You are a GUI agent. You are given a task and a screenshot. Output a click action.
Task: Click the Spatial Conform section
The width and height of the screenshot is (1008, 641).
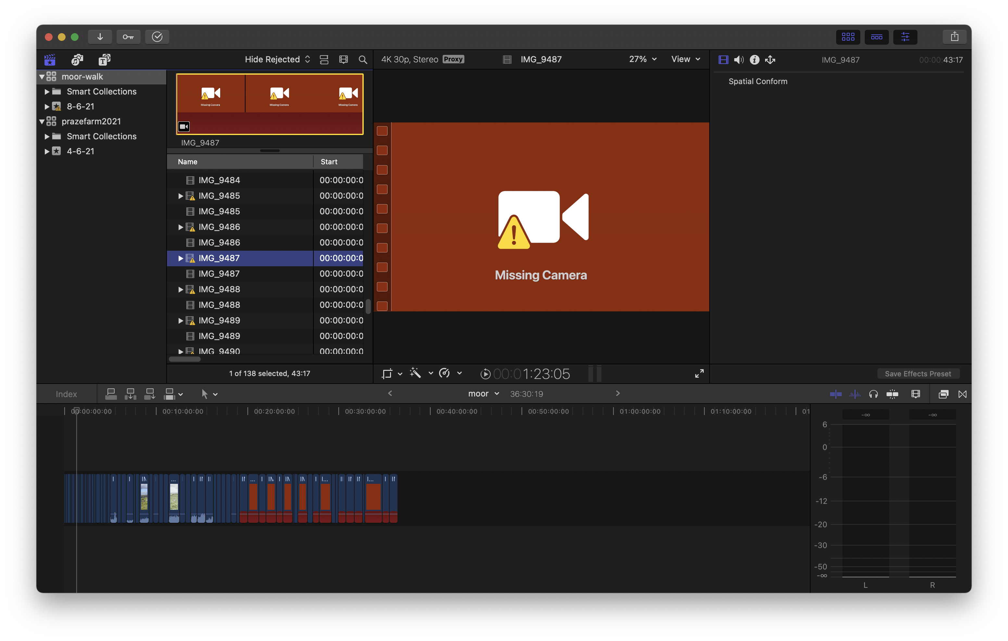[x=758, y=81]
